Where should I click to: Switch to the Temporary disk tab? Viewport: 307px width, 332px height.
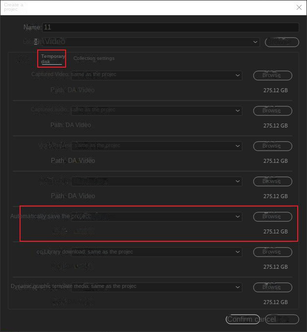click(x=52, y=59)
